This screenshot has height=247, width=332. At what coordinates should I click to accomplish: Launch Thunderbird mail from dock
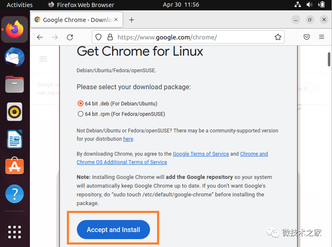click(15, 57)
